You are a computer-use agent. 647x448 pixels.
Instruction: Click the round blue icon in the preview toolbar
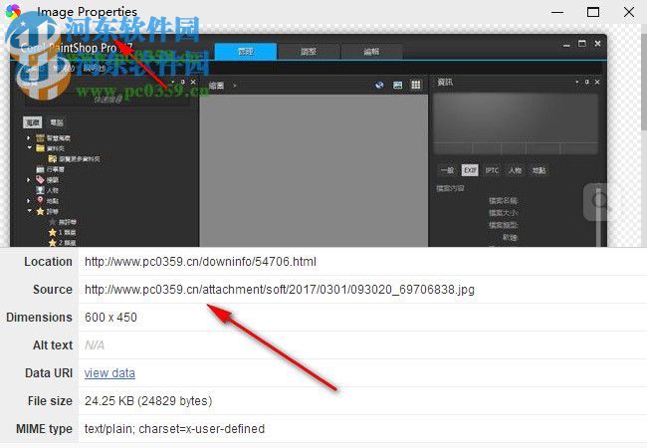[x=379, y=85]
